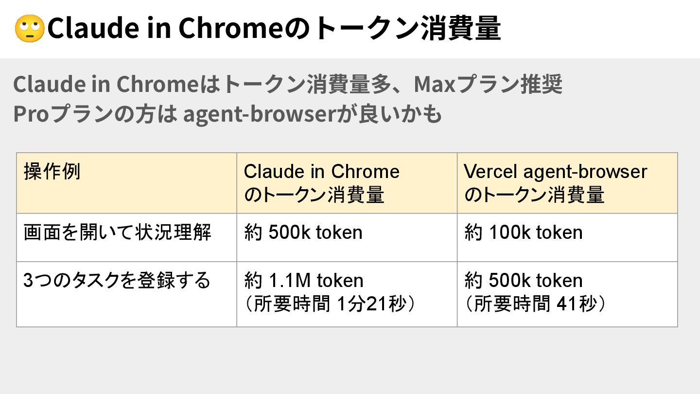Select the "3つのタスクを登録する" row label cell

[117, 281]
